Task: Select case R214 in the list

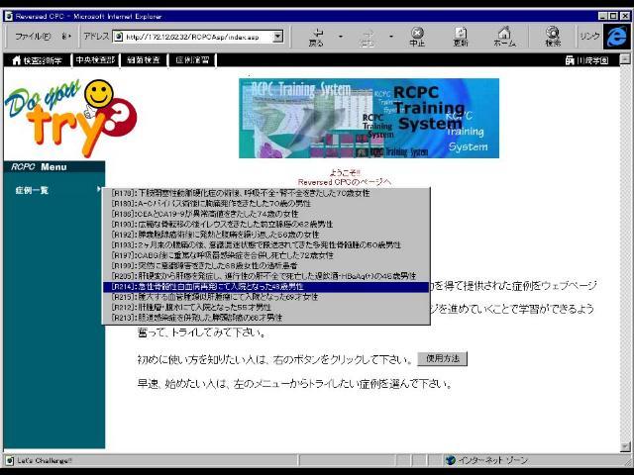Action: [265, 286]
